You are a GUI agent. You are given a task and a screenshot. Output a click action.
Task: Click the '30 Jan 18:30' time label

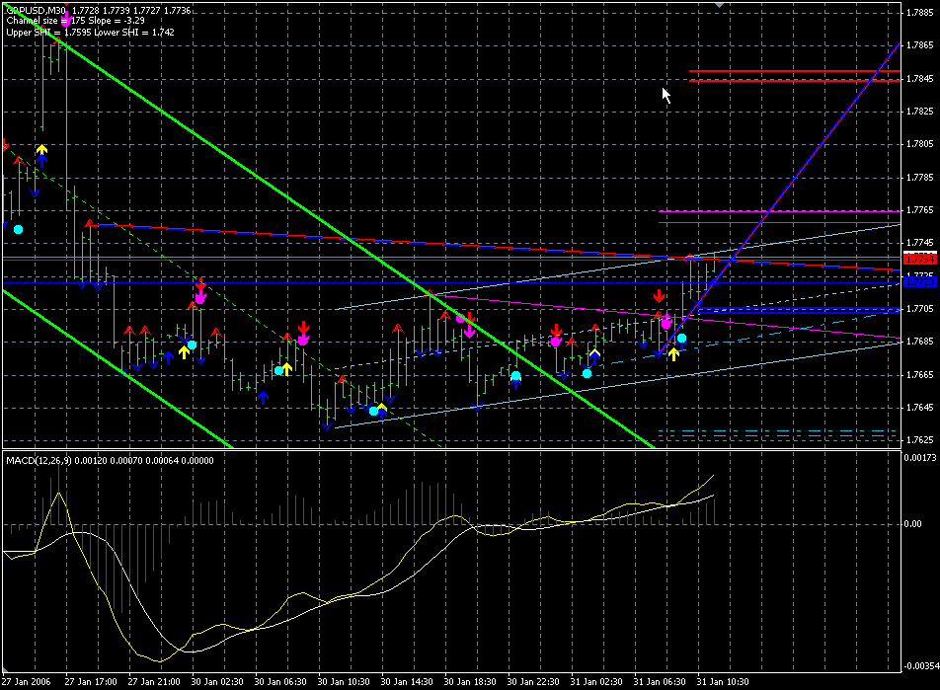[470, 681]
